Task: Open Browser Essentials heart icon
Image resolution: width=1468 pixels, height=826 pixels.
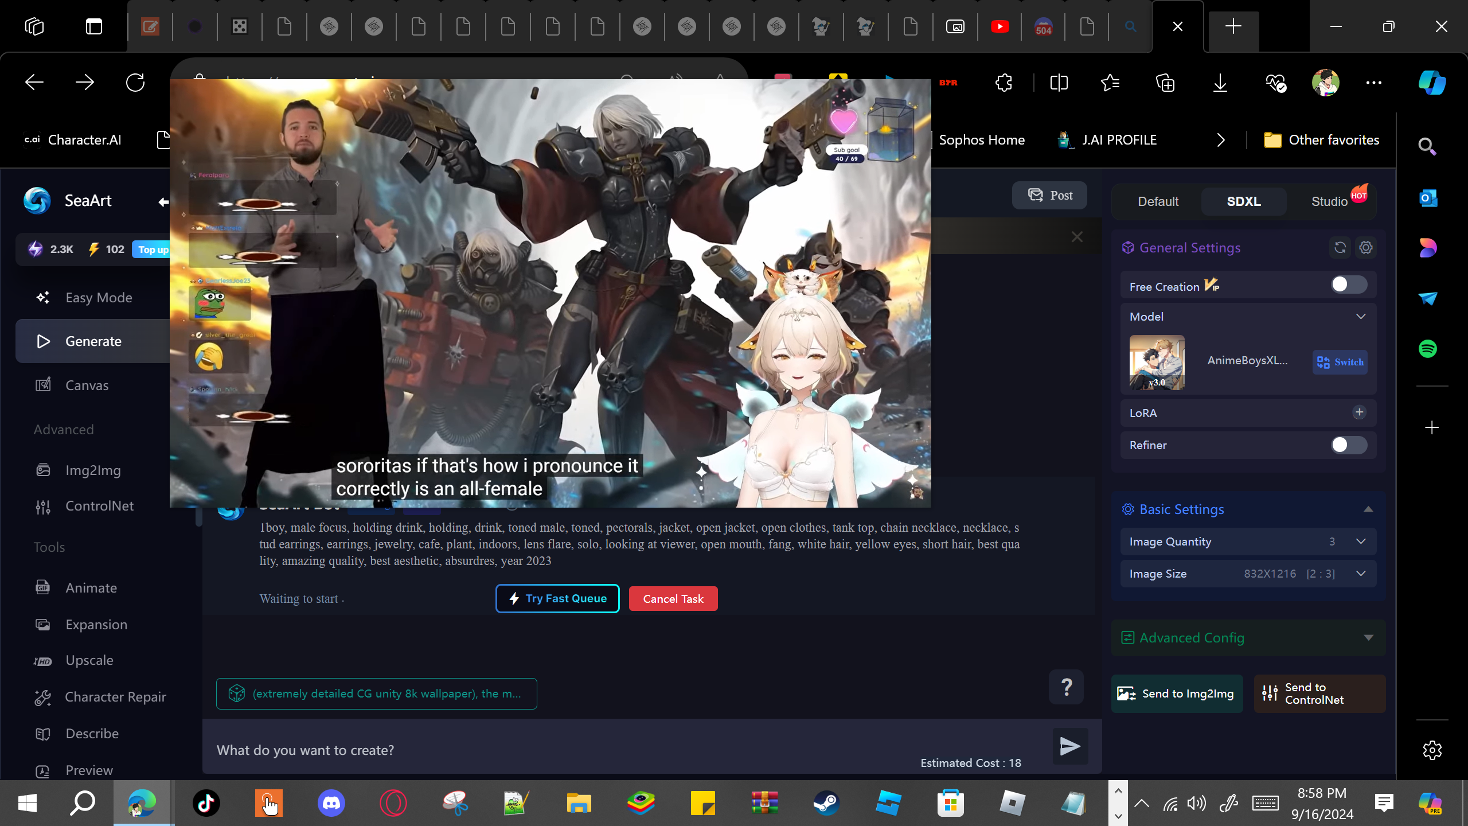Action: click(1276, 83)
